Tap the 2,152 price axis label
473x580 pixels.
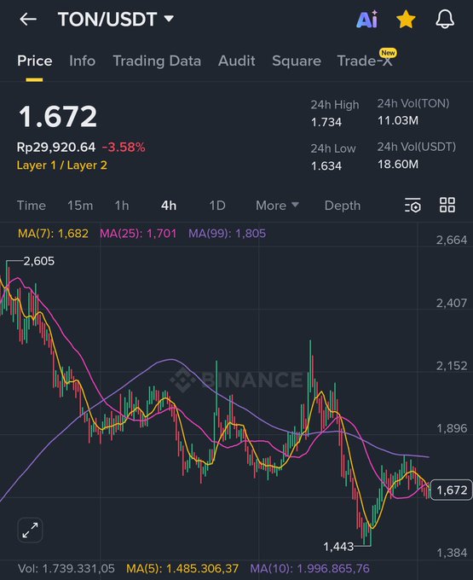(x=452, y=366)
